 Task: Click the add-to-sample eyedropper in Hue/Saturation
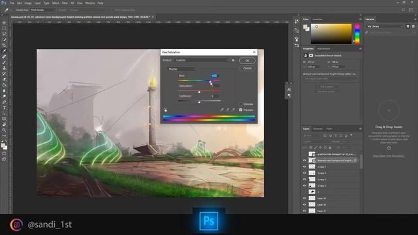coord(227,110)
